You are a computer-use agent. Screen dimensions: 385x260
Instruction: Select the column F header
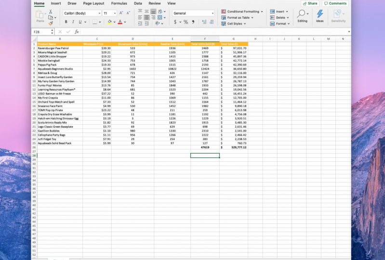pyautogui.click(x=205, y=39)
